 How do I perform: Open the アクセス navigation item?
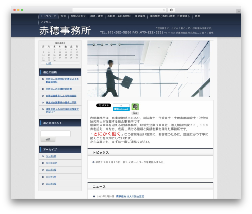coord(46,22)
